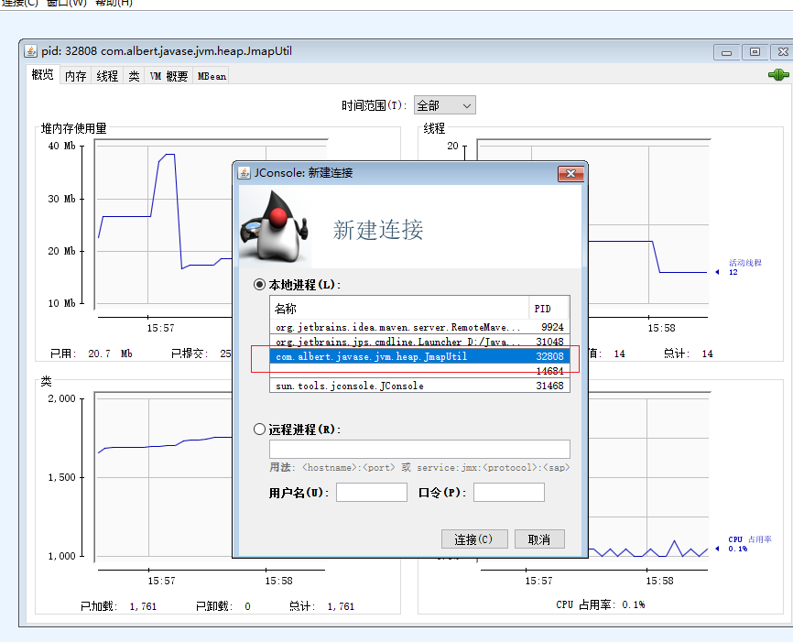Select the jps.cmdline.Launcher process row

pyautogui.click(x=419, y=342)
